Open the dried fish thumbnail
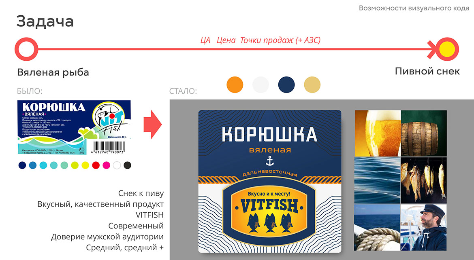This screenshot has height=260, width=474. (424, 180)
